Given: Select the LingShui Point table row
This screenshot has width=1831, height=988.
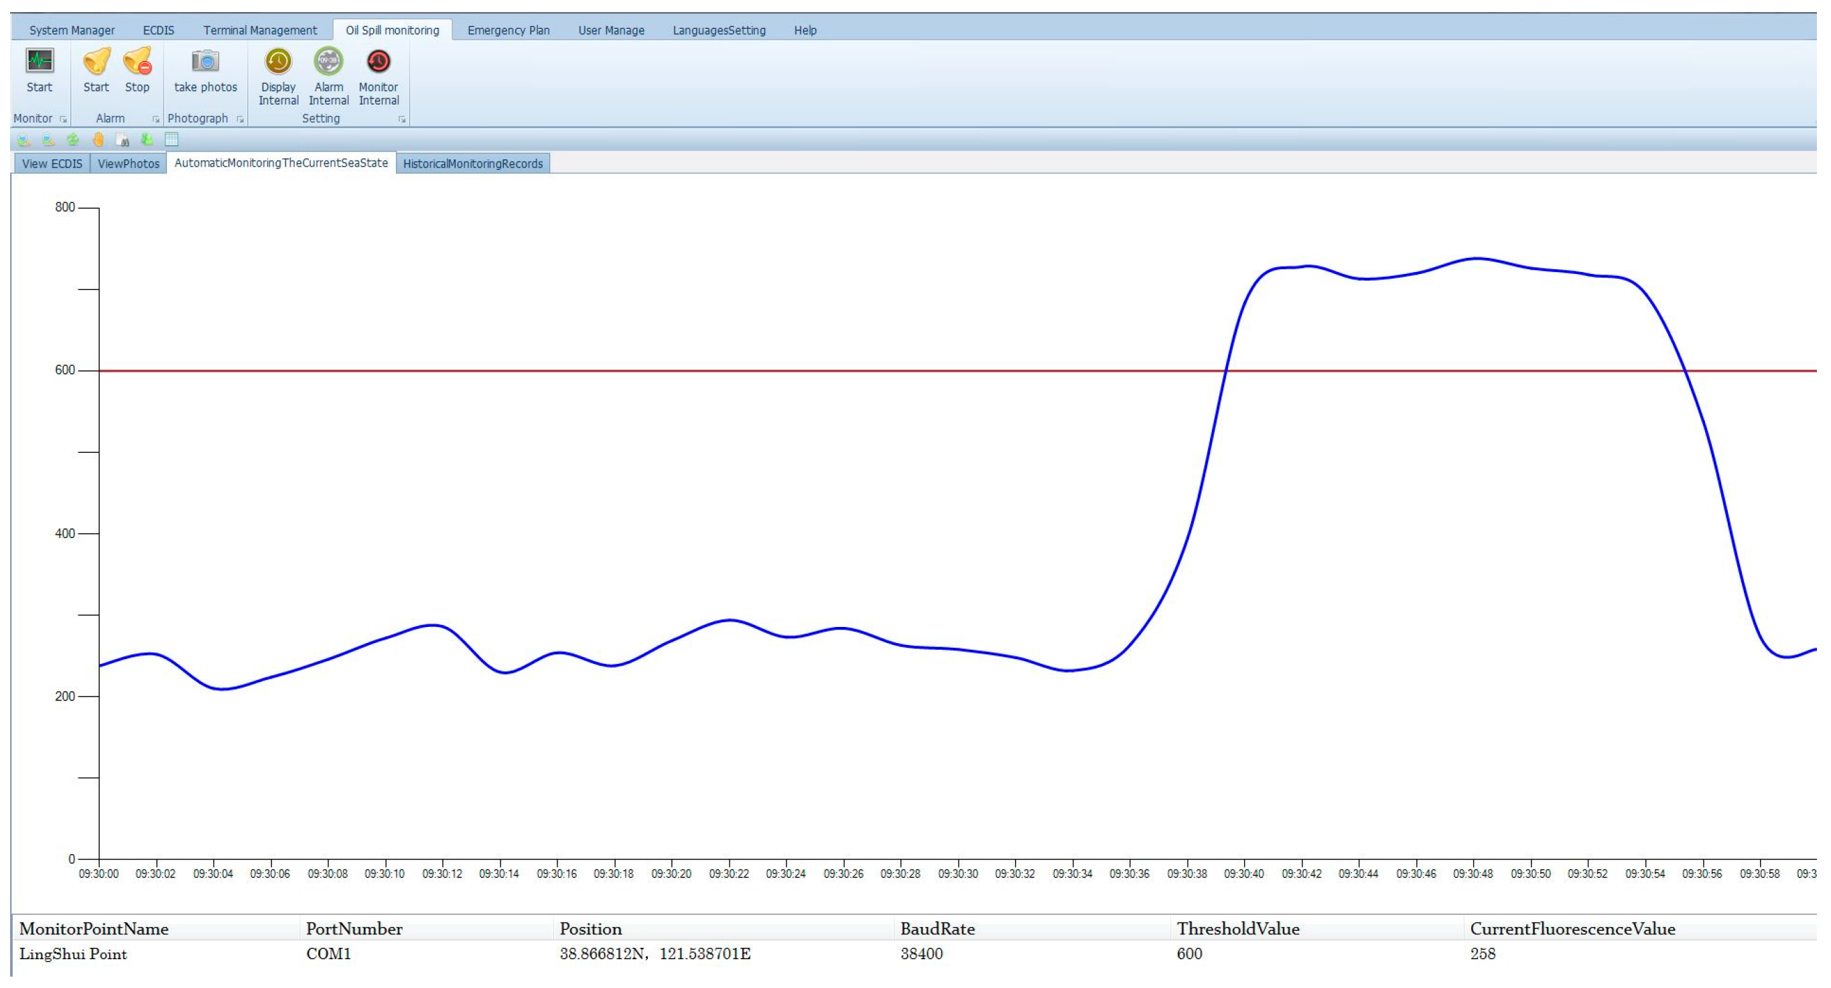Looking at the screenshot, I should (73, 954).
